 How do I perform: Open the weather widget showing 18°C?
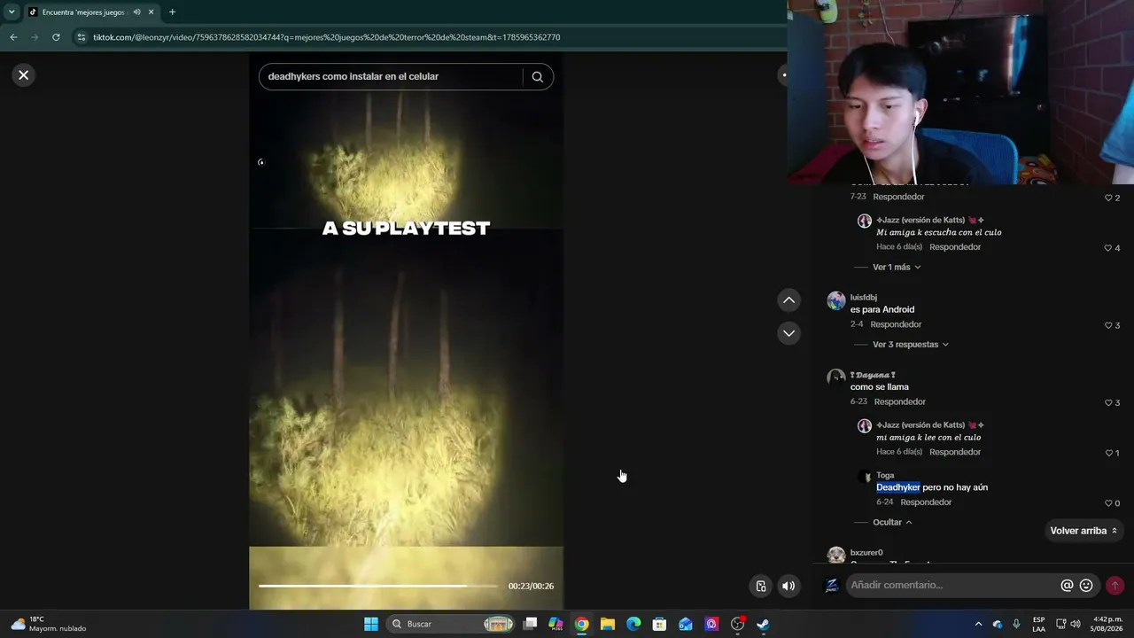click(49, 624)
